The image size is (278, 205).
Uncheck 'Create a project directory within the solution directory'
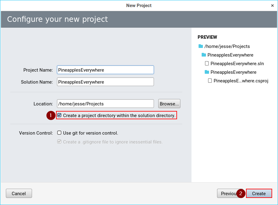coord(59,116)
